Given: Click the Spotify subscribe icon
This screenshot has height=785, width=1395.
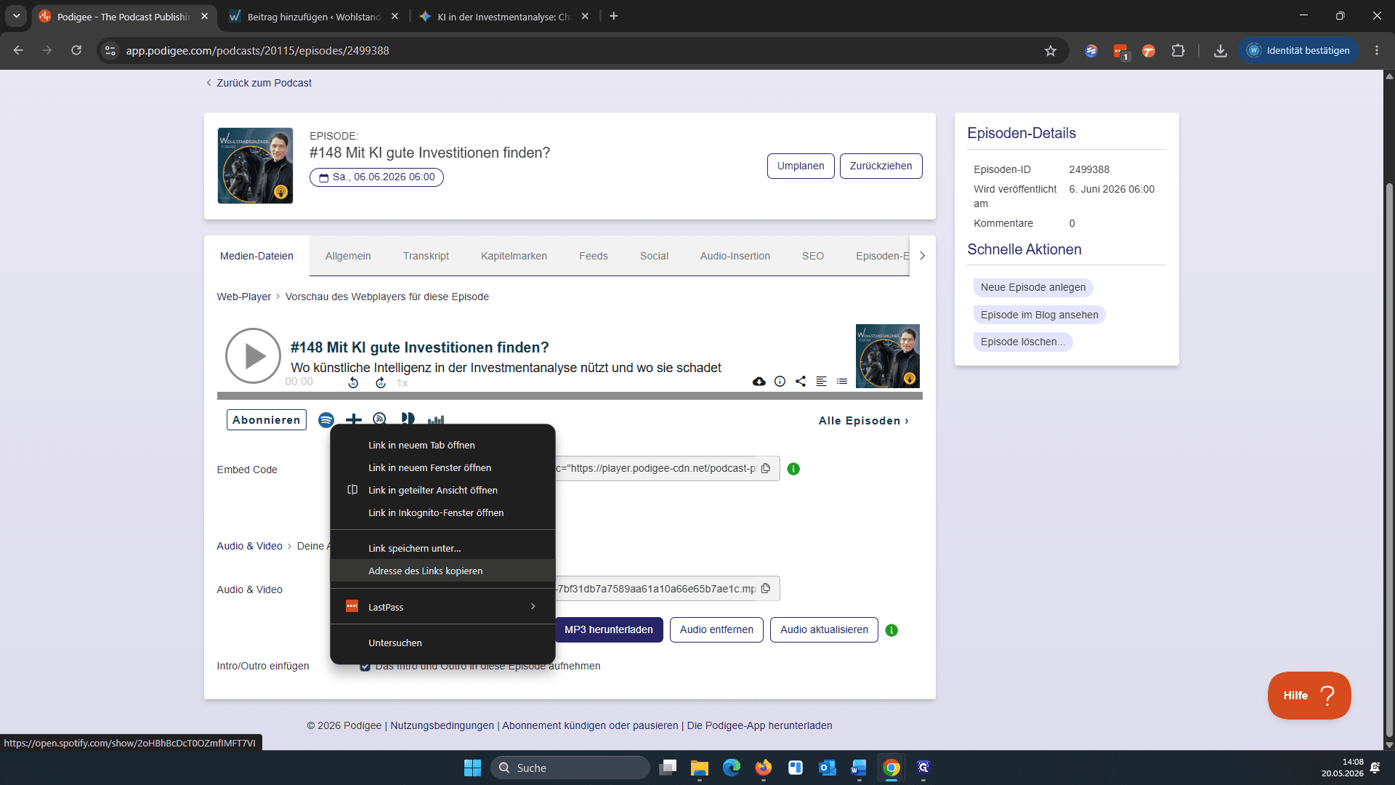Looking at the screenshot, I should pos(326,420).
